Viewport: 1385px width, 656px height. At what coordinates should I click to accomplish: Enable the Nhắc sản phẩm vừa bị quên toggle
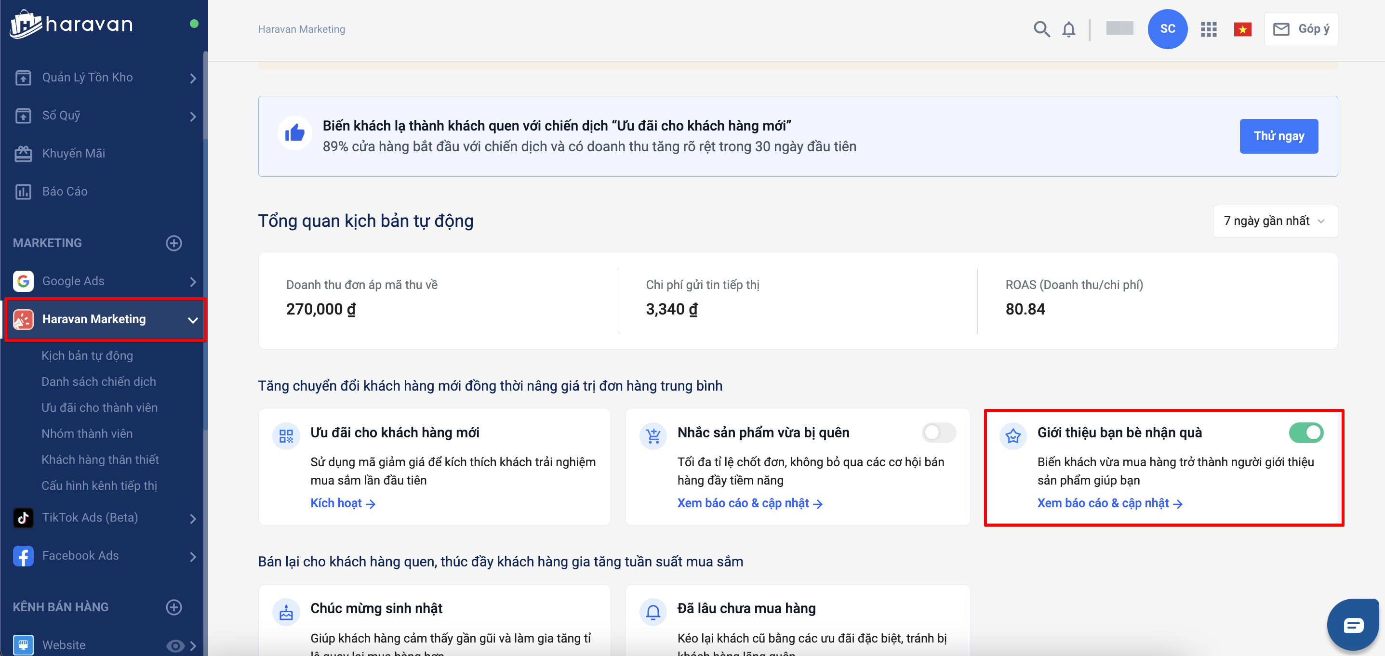pyautogui.click(x=939, y=433)
